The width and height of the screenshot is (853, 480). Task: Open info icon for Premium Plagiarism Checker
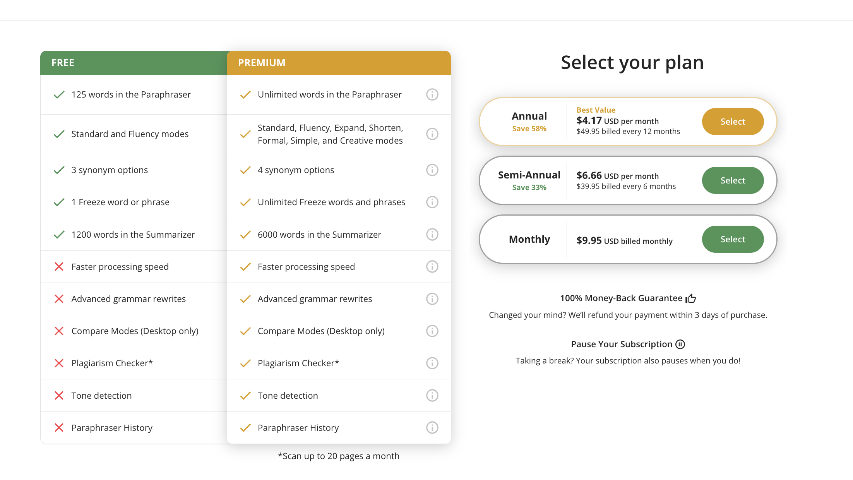tap(432, 363)
